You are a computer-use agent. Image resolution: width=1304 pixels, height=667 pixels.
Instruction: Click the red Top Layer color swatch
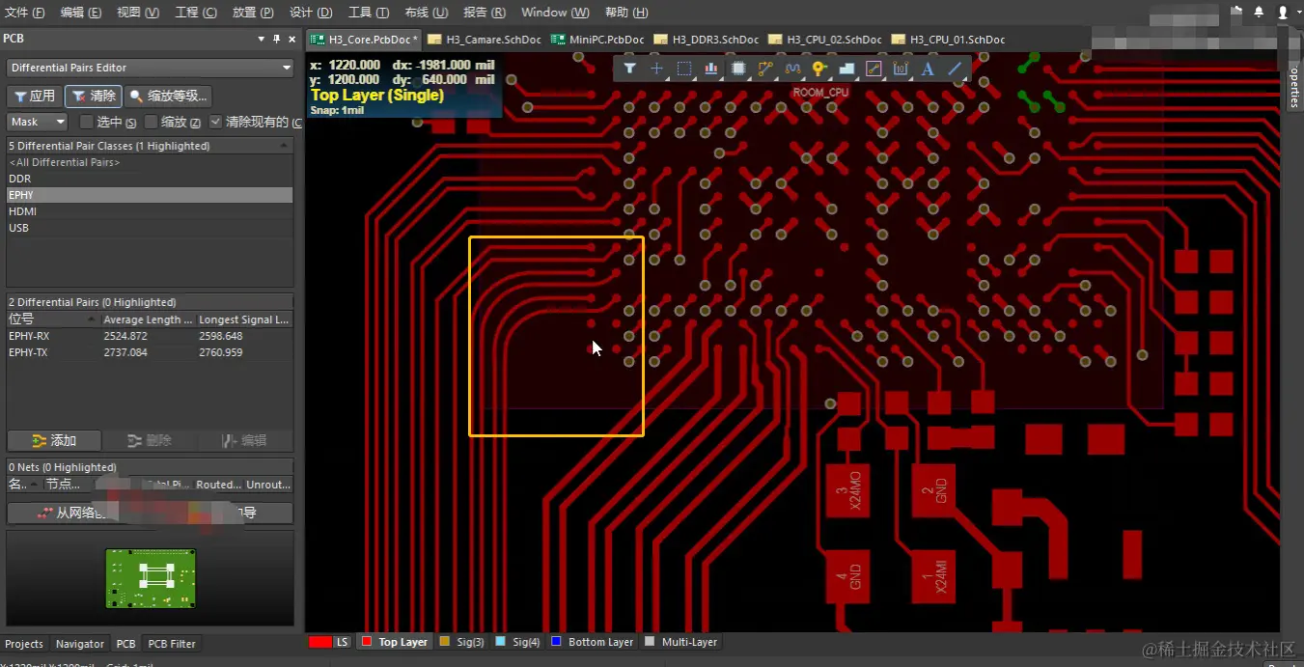pos(366,642)
